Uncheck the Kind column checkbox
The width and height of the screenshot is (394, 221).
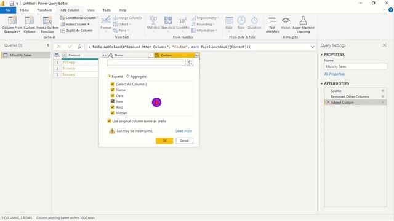pyautogui.click(x=112, y=107)
